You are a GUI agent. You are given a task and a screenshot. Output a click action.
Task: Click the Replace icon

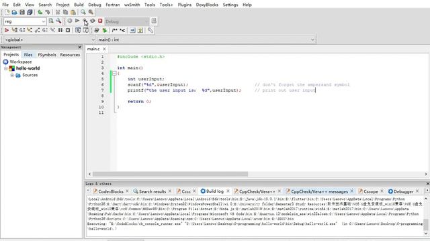tap(91, 12)
